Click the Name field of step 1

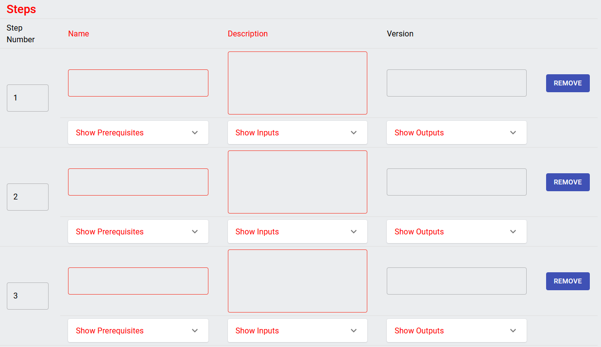pyautogui.click(x=138, y=83)
